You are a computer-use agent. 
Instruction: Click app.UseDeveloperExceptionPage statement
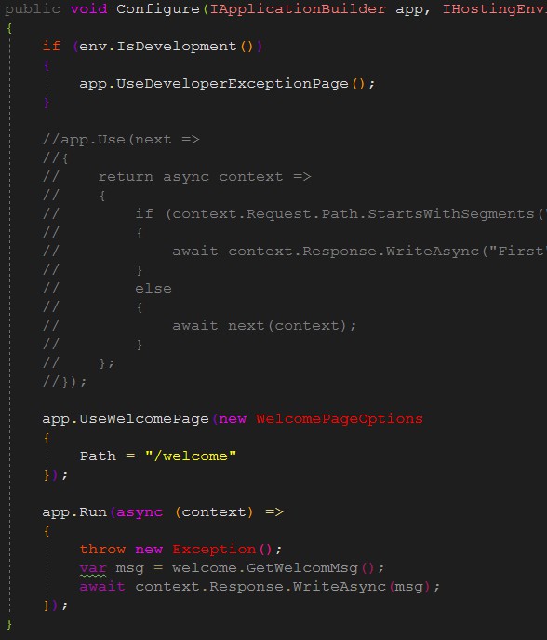click(x=227, y=84)
